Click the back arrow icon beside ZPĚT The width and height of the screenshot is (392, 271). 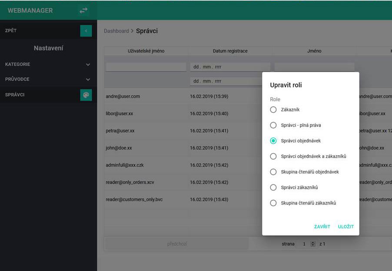pos(86,31)
